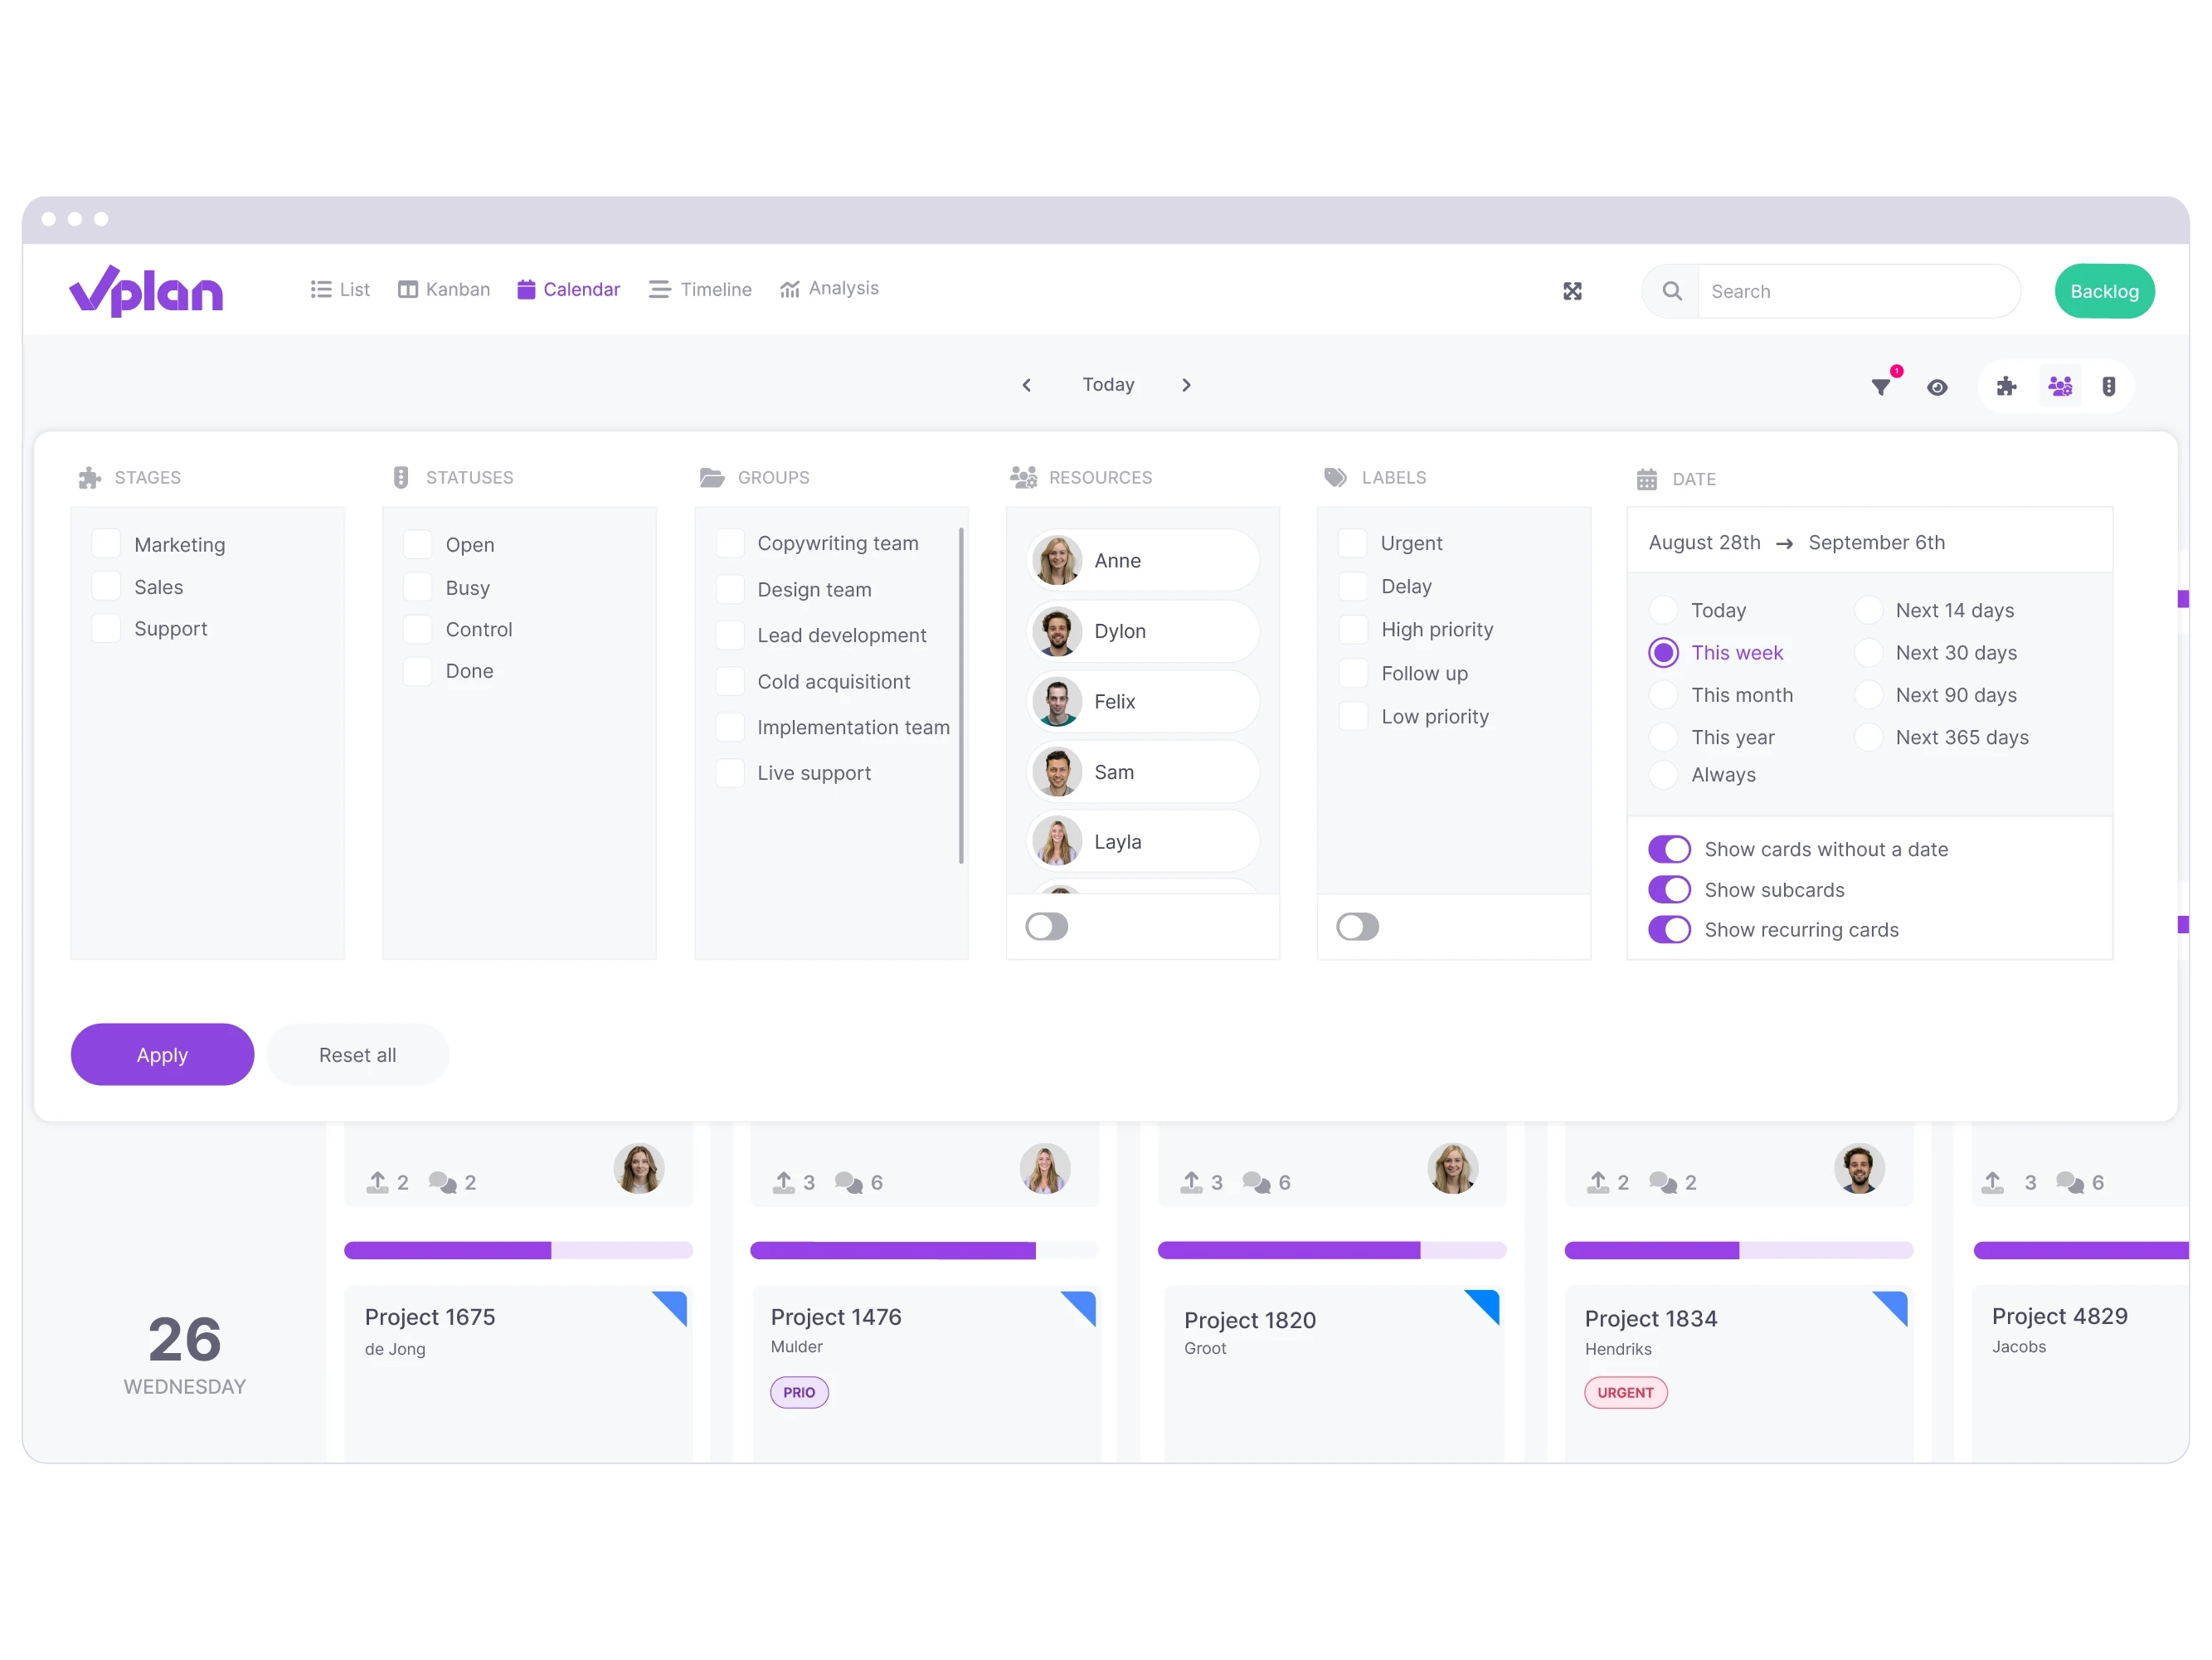The image size is (2212, 1660).
Task: Switch to the Kanban view
Action: pyautogui.click(x=440, y=288)
